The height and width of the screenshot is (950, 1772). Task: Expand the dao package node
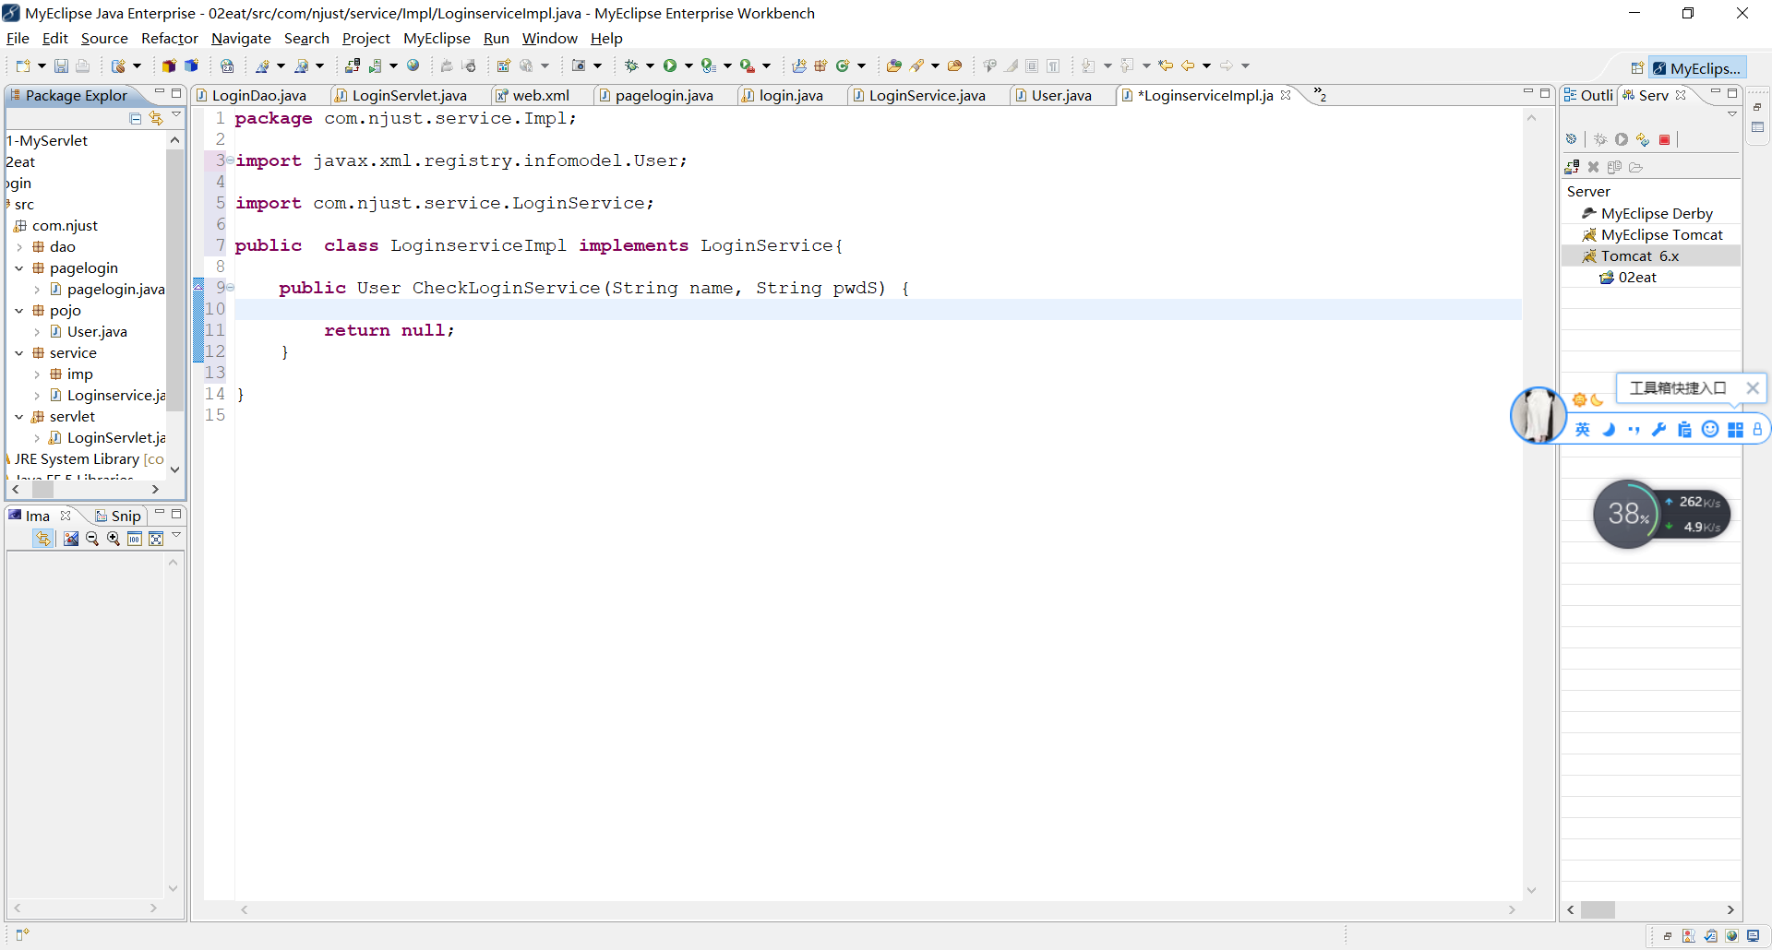click(19, 247)
